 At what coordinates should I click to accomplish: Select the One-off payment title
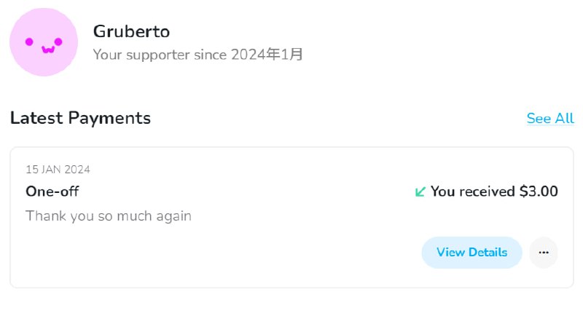[52, 191]
